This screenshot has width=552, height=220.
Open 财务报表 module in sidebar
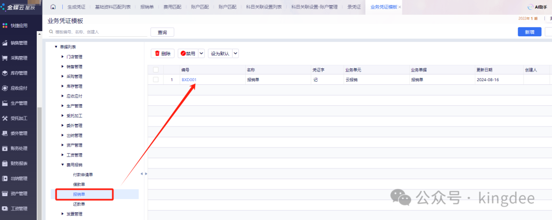[x=18, y=163]
